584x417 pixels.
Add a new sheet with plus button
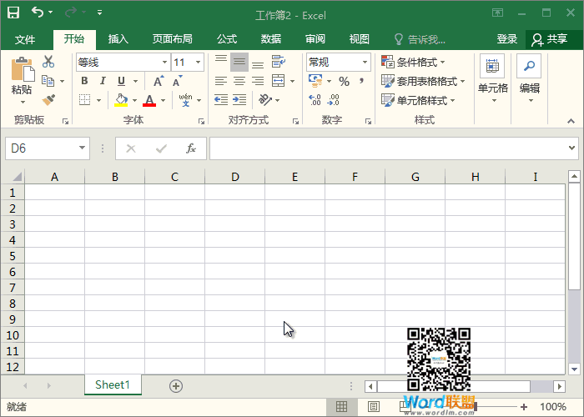(176, 386)
